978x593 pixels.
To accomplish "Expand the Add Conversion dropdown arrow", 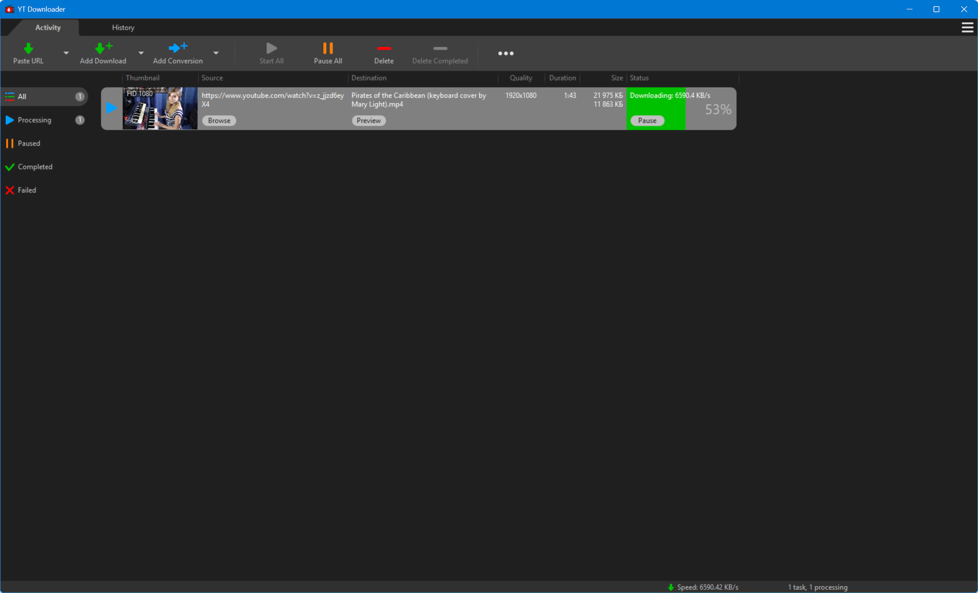I will [x=216, y=53].
